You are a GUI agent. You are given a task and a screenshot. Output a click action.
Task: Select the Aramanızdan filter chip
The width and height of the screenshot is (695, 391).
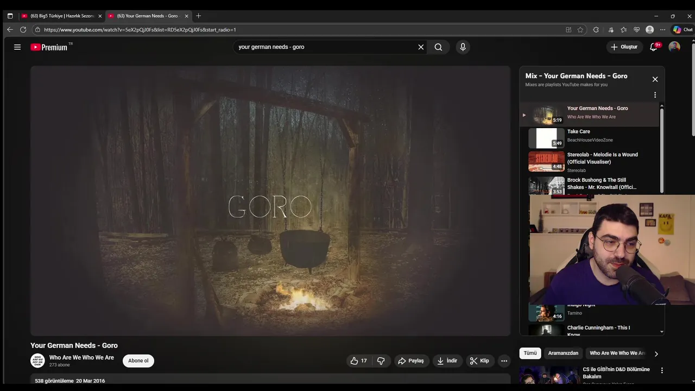point(563,353)
